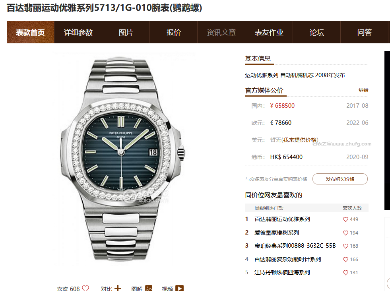Click the 发布购买价格 button
This screenshot has width=390, height=291.
(x=340, y=179)
